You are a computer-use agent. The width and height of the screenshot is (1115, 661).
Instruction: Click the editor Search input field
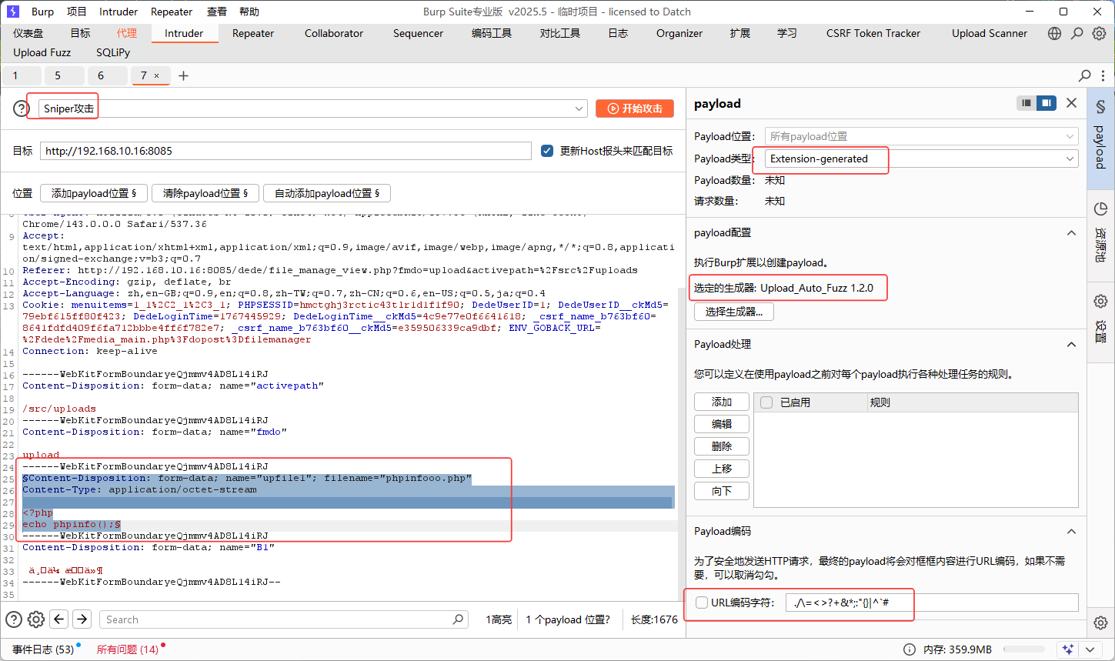(285, 619)
